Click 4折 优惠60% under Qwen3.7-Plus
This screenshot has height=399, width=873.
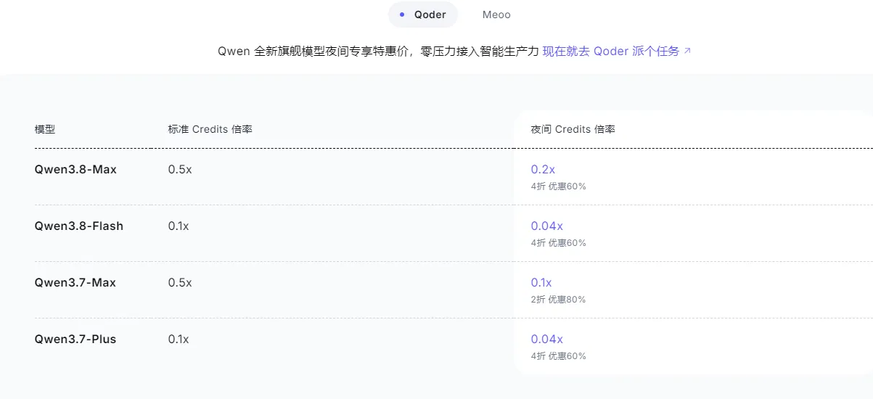pos(558,356)
